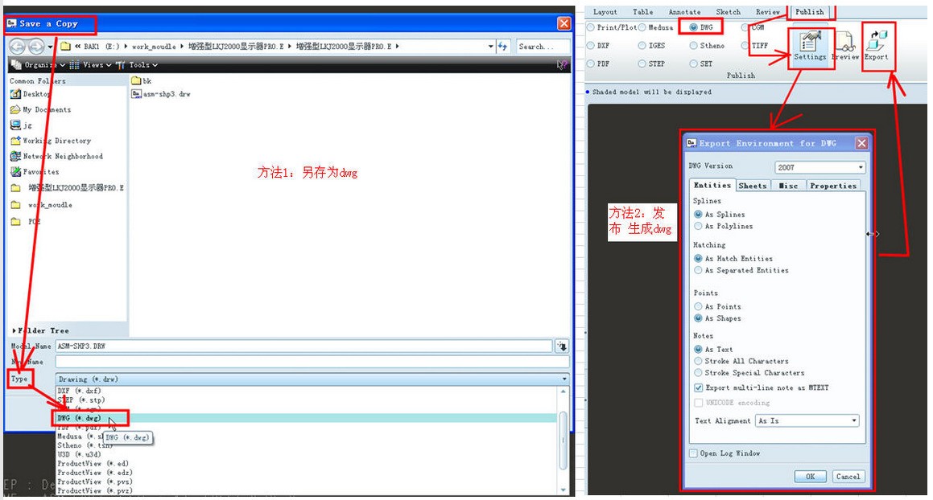Confirm export settings with the OK button

811,476
